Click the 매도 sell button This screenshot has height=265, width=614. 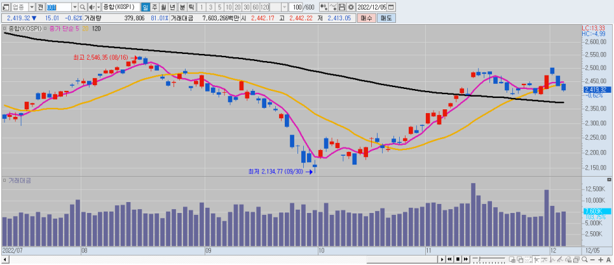(x=386, y=18)
